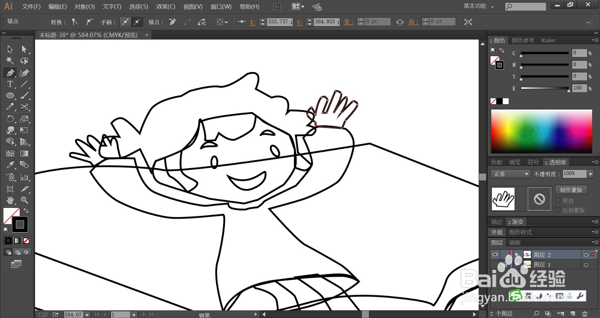This screenshot has height=318, width=600.
Task: Switch to 画板 tab
Action: tap(515, 243)
